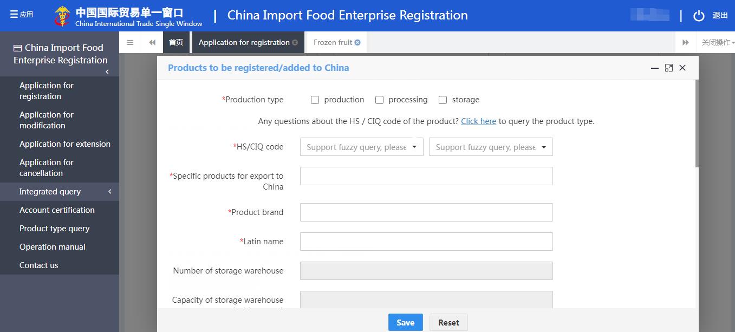Close the Frozen fruit tab
This screenshot has width=735, height=332.
click(x=357, y=42)
